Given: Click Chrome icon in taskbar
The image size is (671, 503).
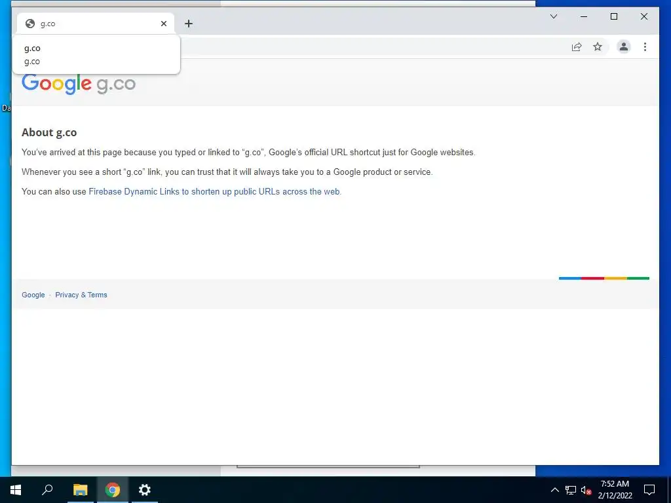Looking at the screenshot, I should (x=113, y=489).
